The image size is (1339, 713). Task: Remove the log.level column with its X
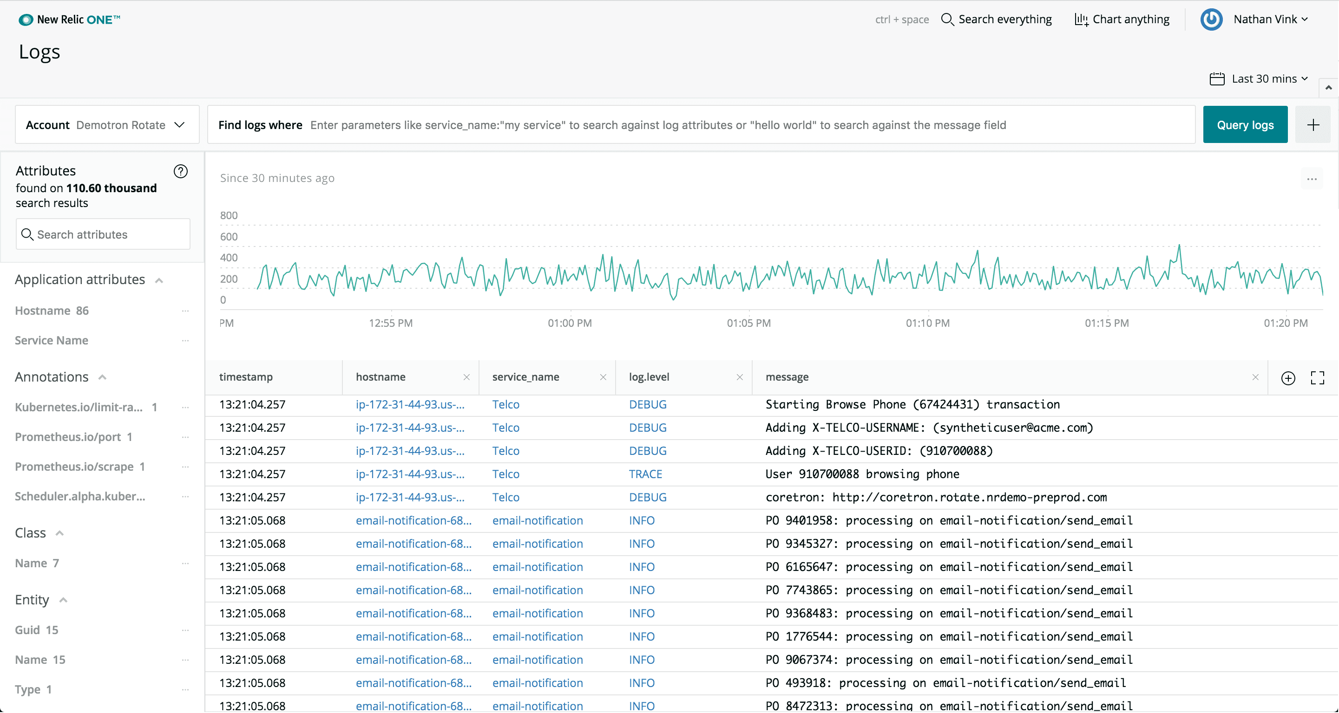coord(739,377)
